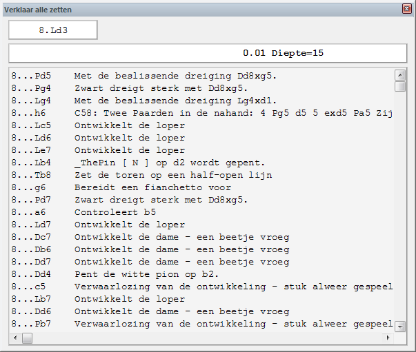
Task: Close the Verklaar alle zetten dialog
Action: click(407, 10)
